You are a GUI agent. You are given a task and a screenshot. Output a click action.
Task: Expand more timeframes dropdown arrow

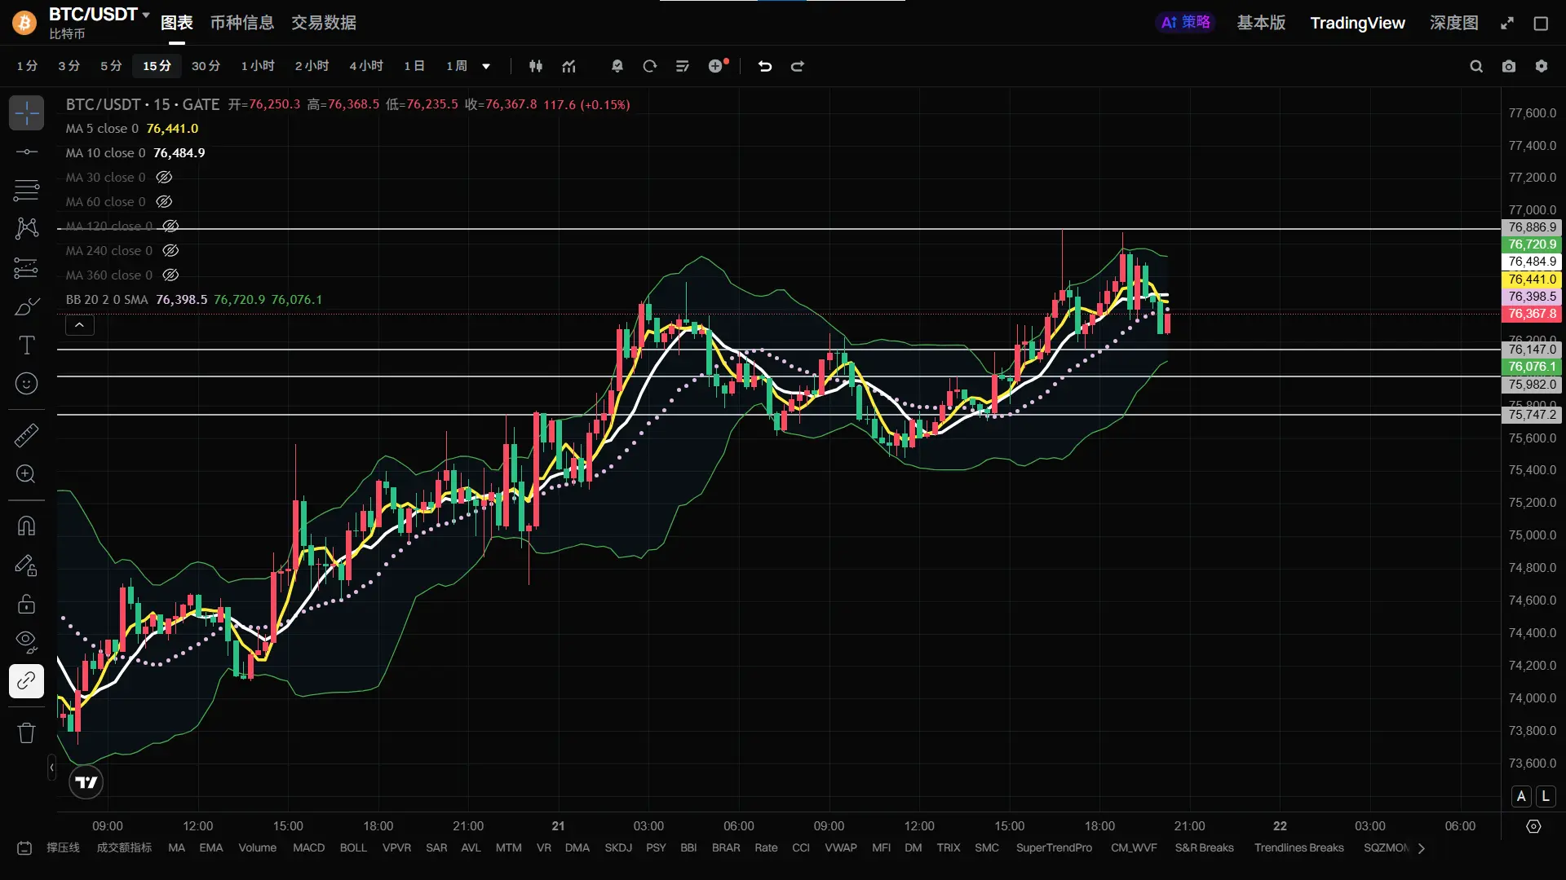[x=486, y=66]
